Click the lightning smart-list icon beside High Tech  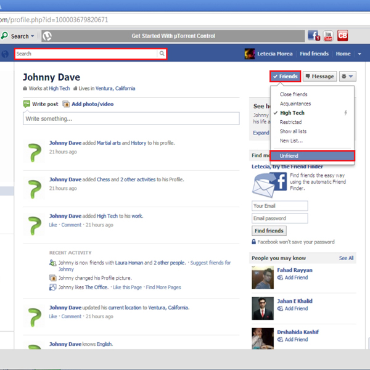pyautogui.click(x=345, y=113)
